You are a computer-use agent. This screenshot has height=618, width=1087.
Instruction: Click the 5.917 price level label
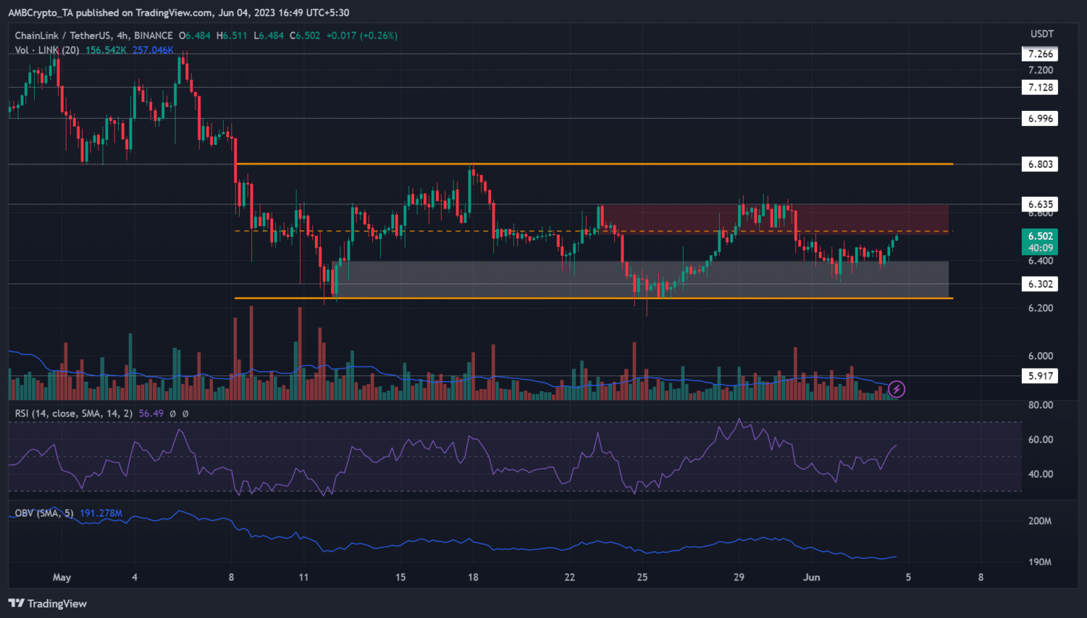pyautogui.click(x=1040, y=376)
